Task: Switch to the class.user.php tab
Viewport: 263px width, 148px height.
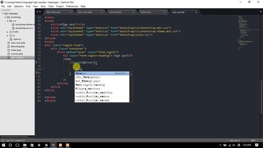Action: [x=85, y=12]
